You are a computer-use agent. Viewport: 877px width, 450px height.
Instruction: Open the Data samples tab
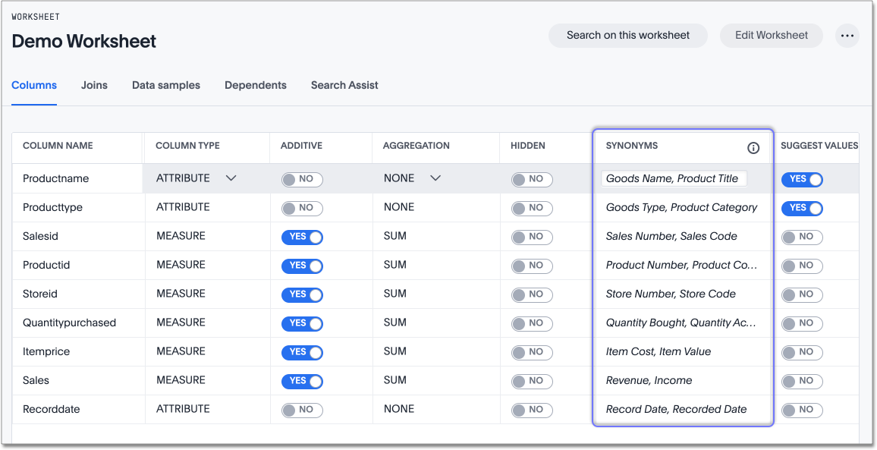pos(166,85)
